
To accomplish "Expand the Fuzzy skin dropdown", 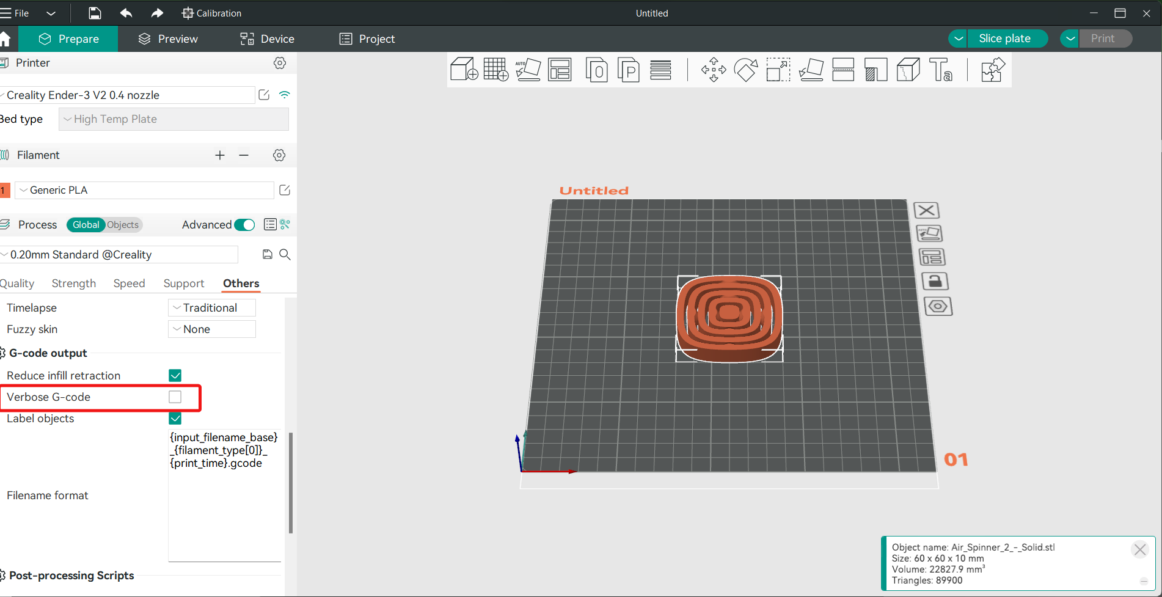I will pos(212,329).
